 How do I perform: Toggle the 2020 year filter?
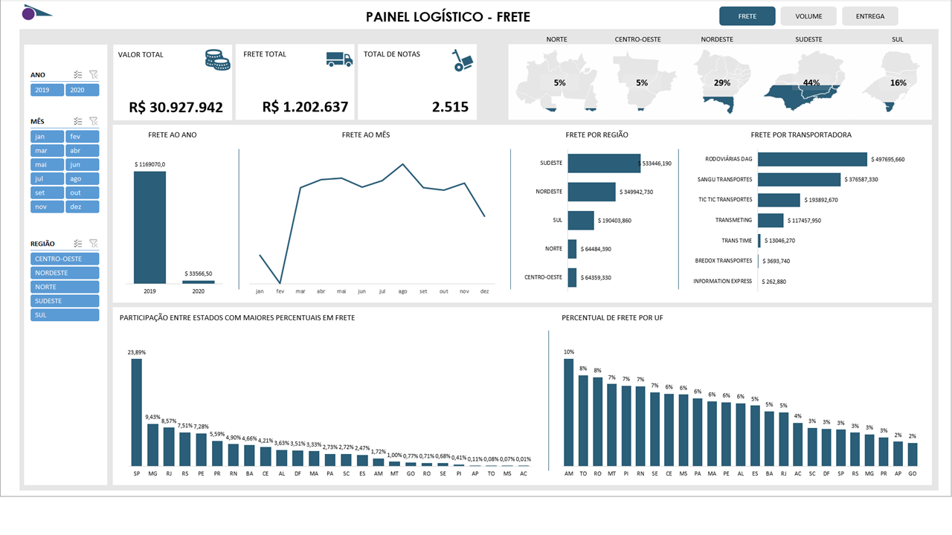point(82,90)
